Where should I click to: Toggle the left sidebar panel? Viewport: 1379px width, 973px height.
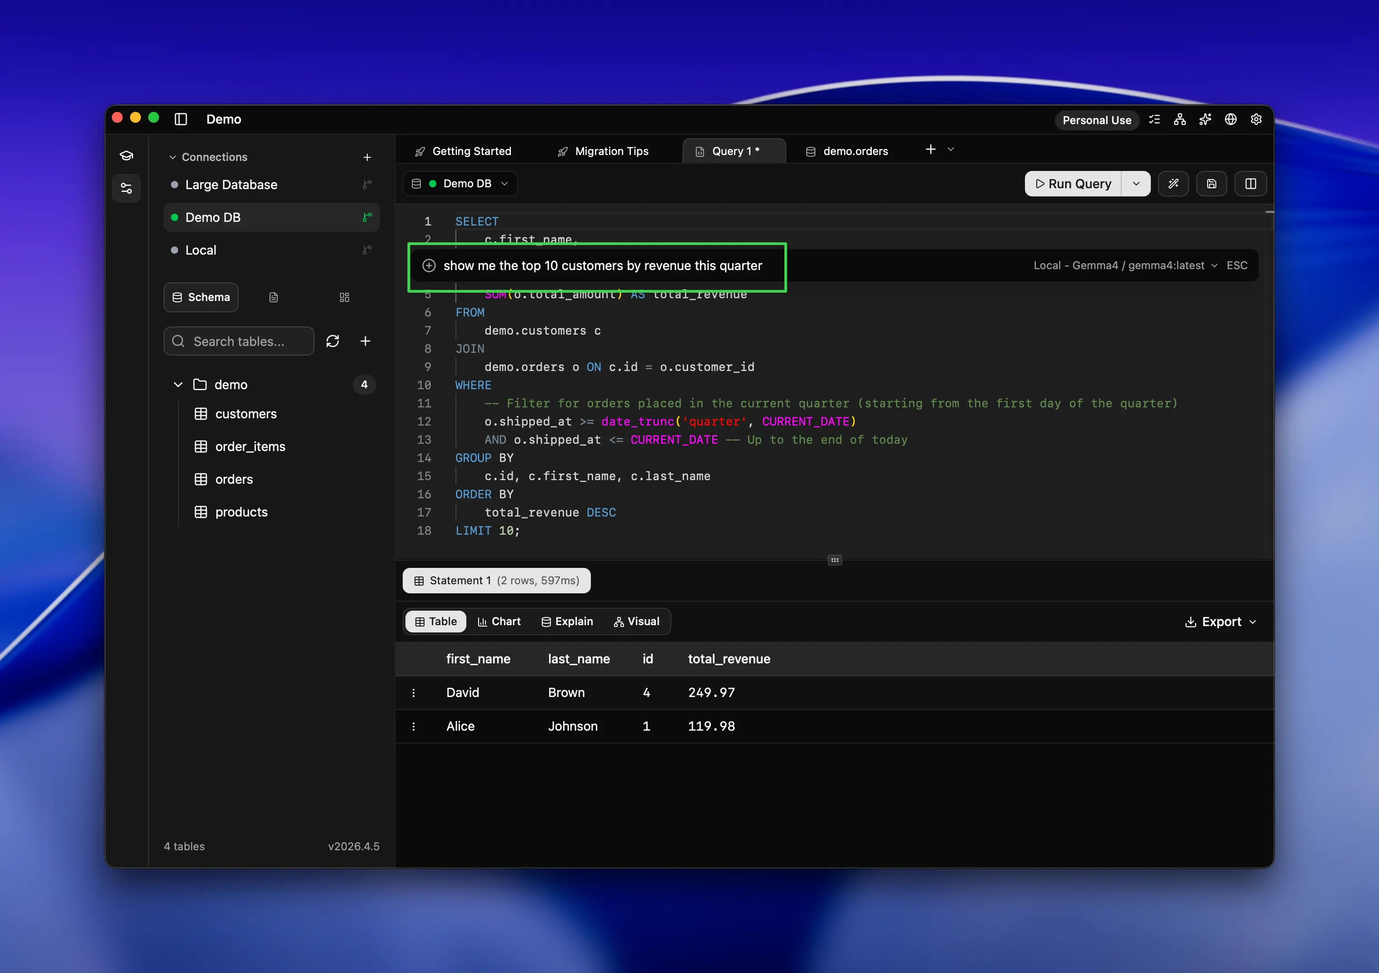click(x=181, y=119)
